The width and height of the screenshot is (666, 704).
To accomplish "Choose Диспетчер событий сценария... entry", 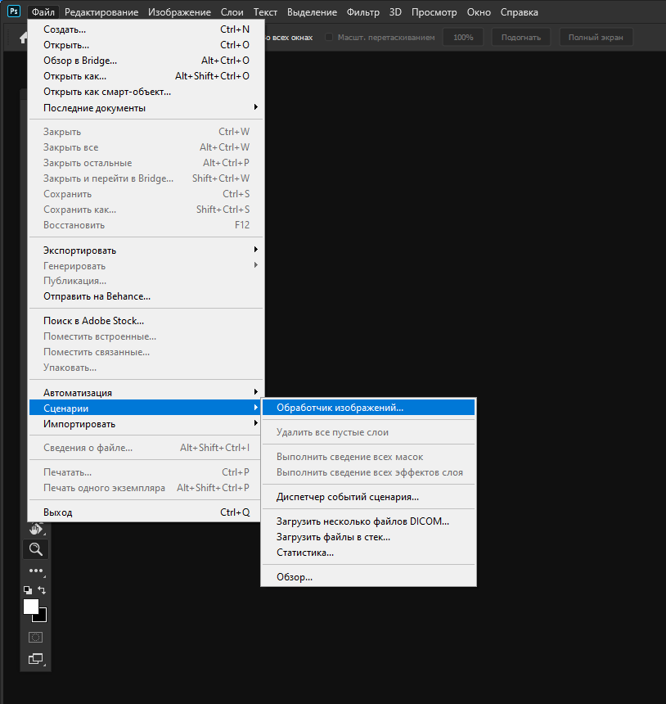I will 368,497.
